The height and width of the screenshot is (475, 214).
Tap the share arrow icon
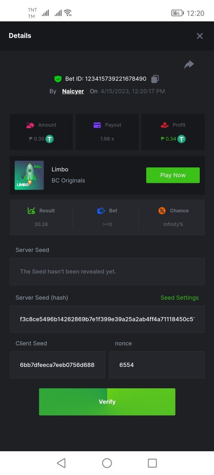(x=189, y=65)
